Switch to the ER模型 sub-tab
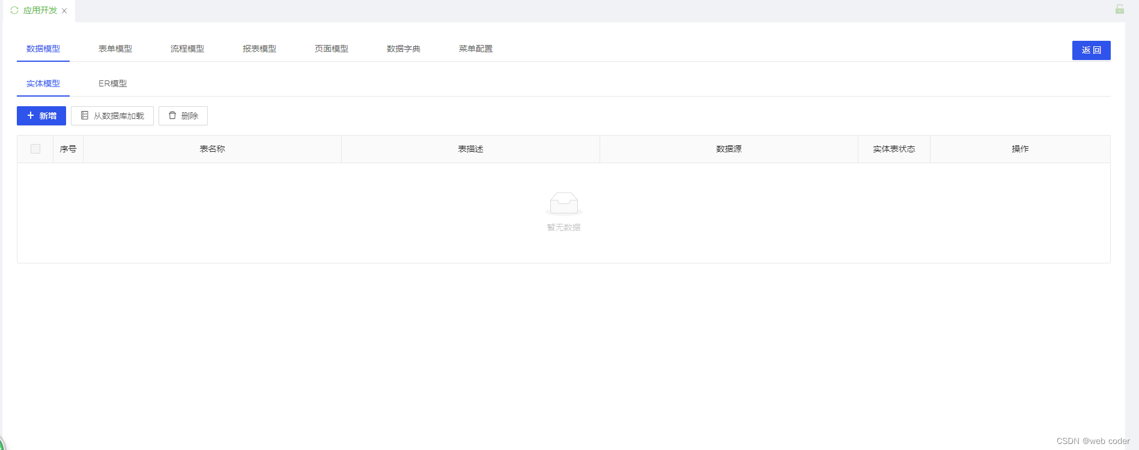The image size is (1139, 450). click(113, 83)
